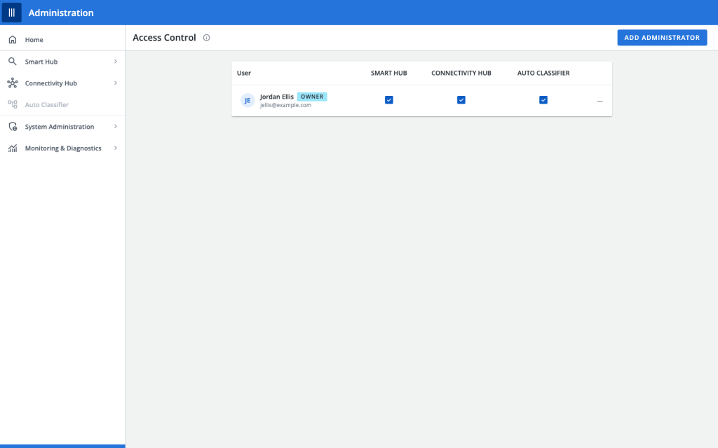
Task: Click the Jordan Ellis name
Action: [x=276, y=97]
